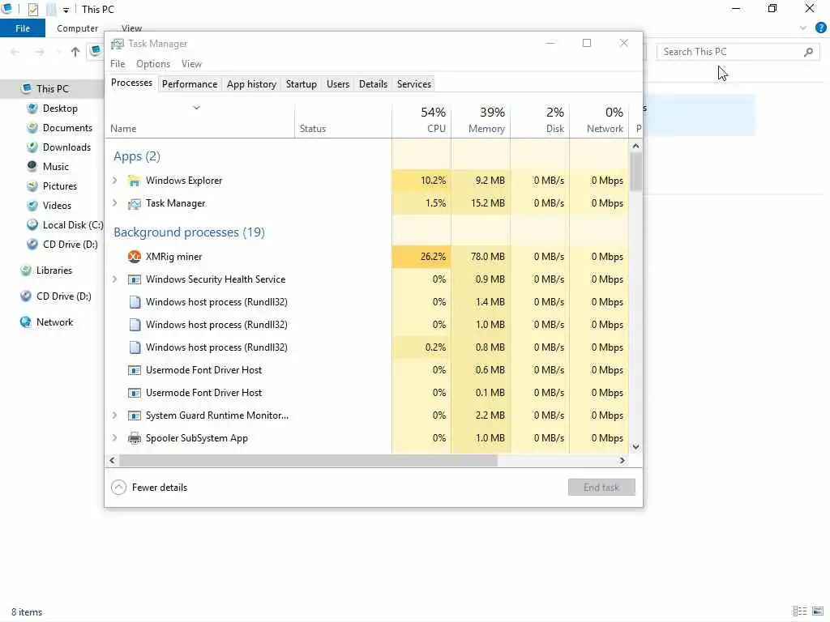Image resolution: width=830 pixels, height=622 pixels.
Task: Click the horizontal scrollbar thumb in Task Manager
Action: pos(309,461)
